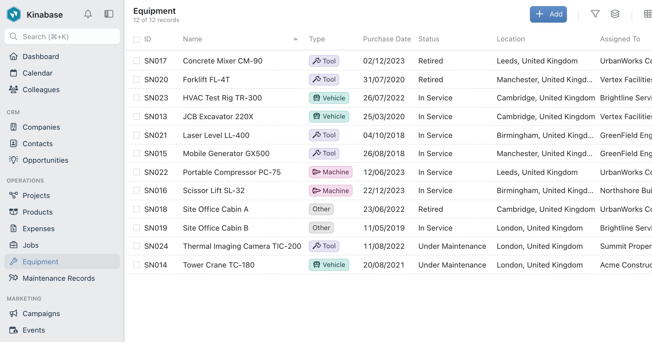Click the Campaigns megaphone icon
Screen dimensions: 652x342
[x=14, y=314]
